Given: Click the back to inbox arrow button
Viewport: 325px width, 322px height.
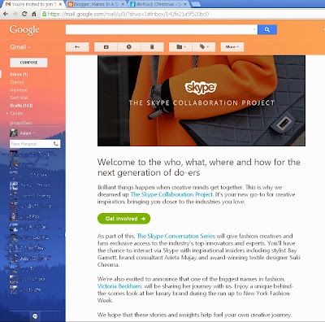Looking at the screenshot, I should 77,47.
